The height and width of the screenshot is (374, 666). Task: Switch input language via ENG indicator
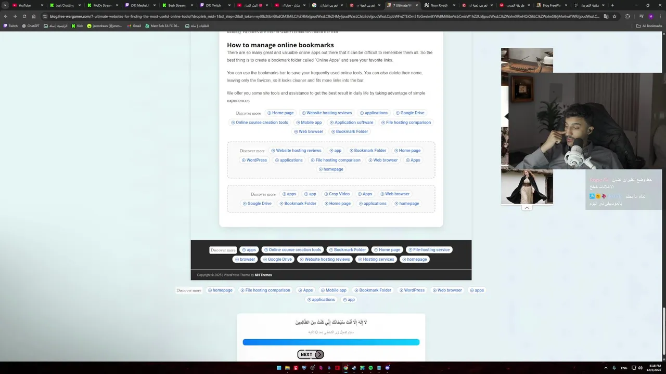click(x=624, y=368)
